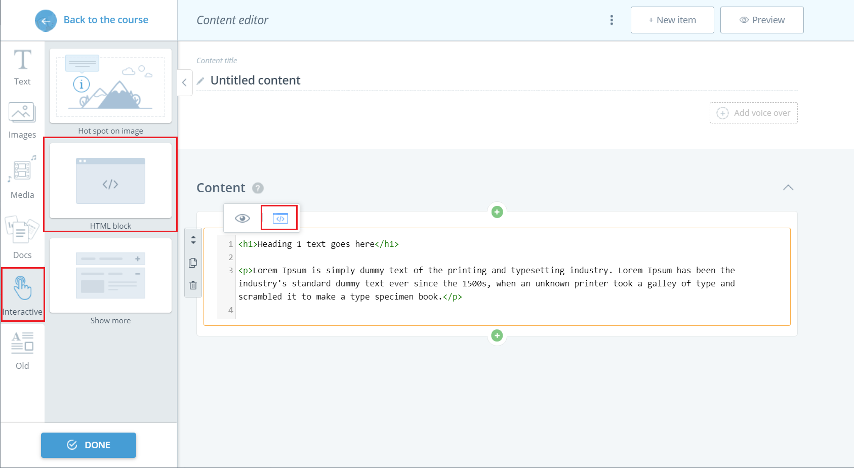Select the Text tool in the sidebar
This screenshot has width=854, height=468.
[x=22, y=67]
